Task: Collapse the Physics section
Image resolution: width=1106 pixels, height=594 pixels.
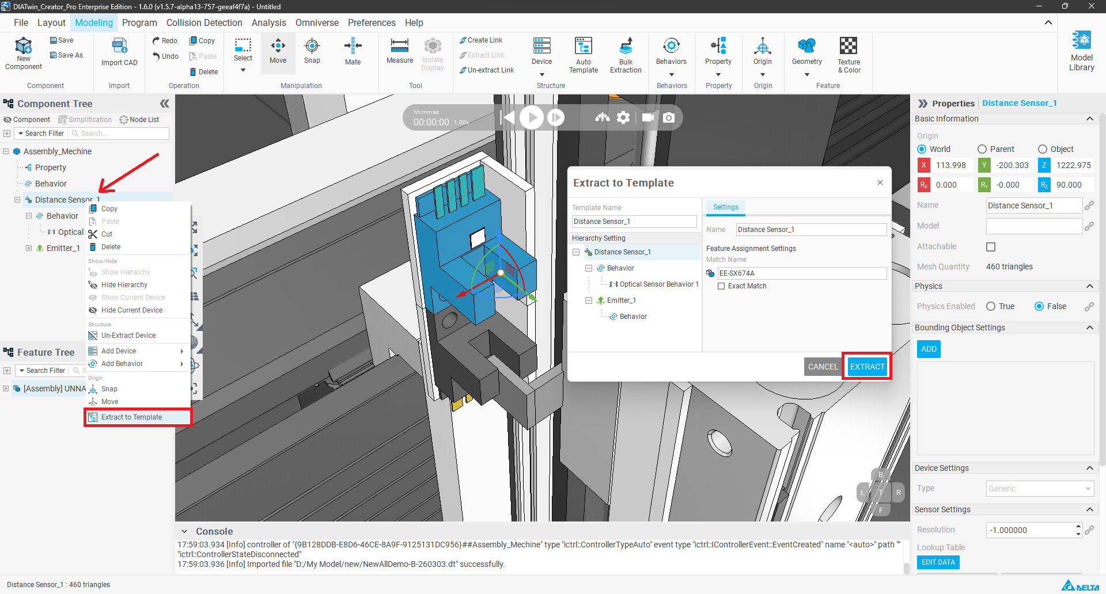Action: click(x=1089, y=286)
